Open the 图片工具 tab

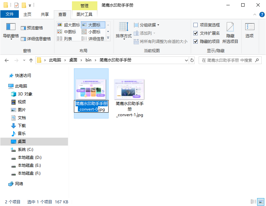coord(84,14)
